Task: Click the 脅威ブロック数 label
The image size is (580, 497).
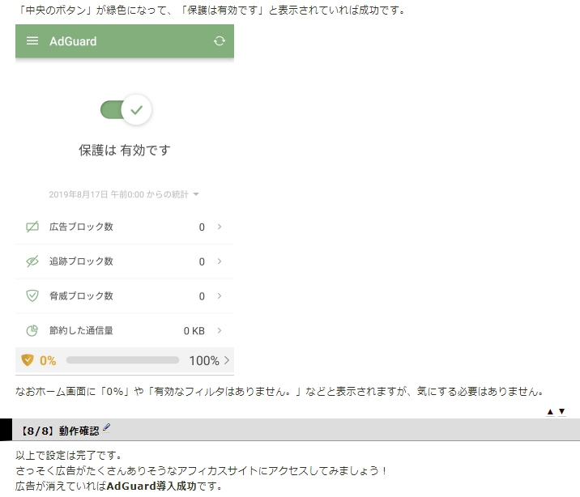Action: pos(81,295)
